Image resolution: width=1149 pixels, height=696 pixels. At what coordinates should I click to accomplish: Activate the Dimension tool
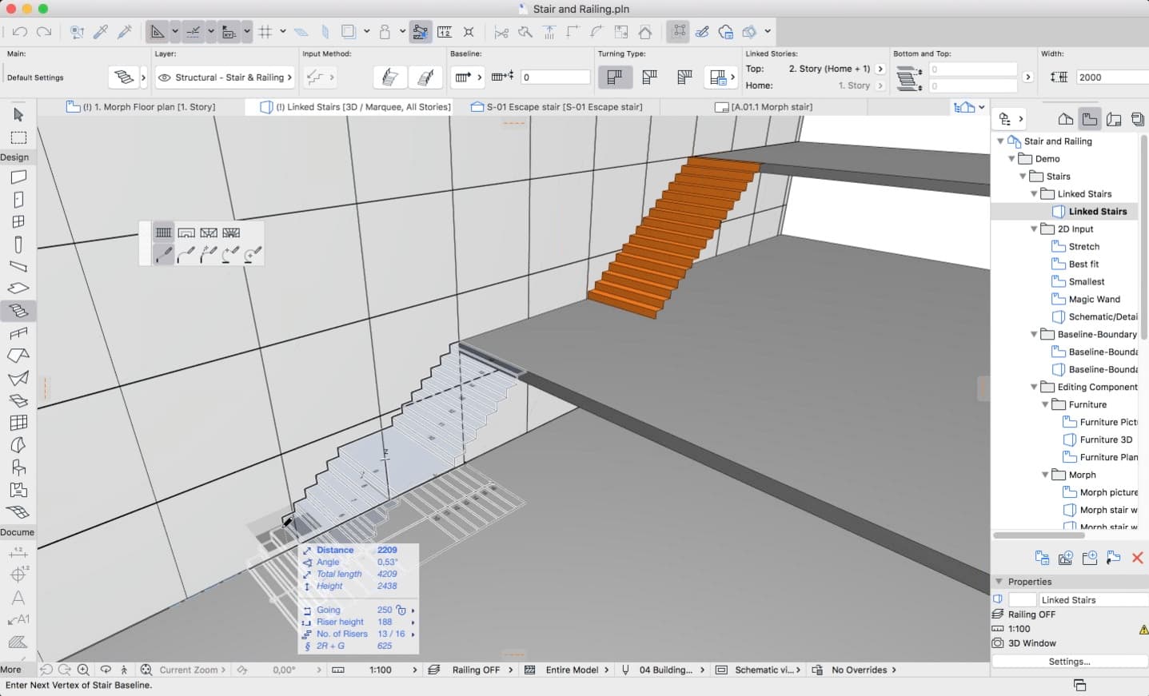pos(18,552)
